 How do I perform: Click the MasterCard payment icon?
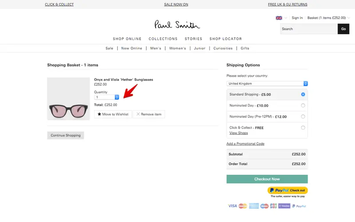[x=243, y=206]
